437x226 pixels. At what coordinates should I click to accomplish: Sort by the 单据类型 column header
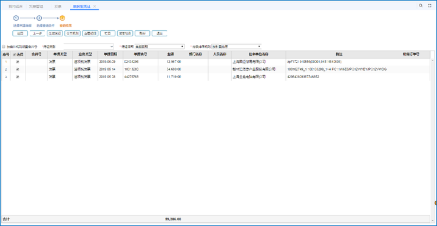[x=60, y=55]
